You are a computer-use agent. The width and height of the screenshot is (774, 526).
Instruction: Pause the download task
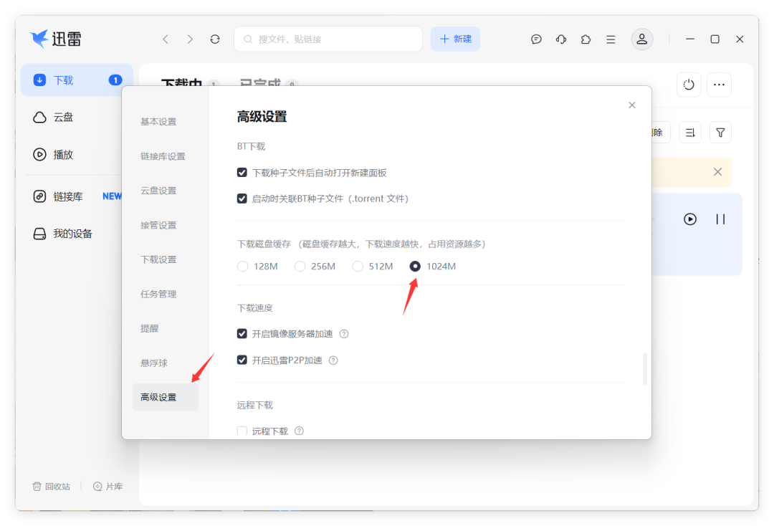coord(720,219)
